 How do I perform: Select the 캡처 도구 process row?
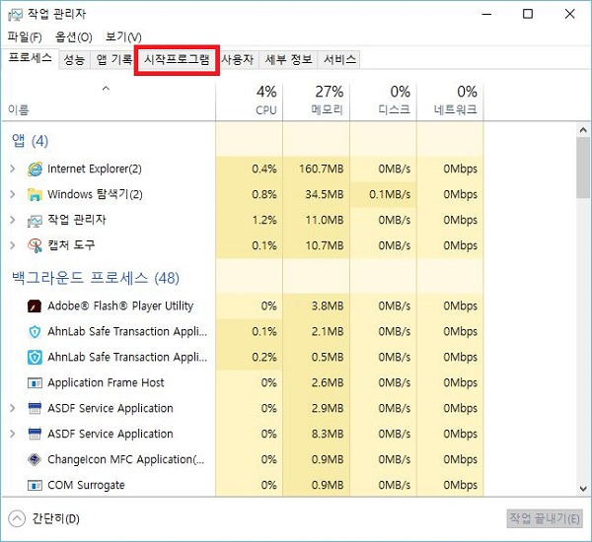click(243, 245)
